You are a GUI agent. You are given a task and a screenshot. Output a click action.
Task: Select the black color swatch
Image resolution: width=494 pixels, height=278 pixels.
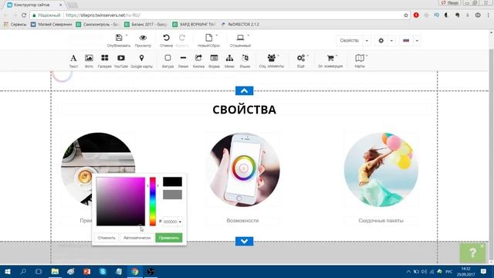pyautogui.click(x=172, y=182)
